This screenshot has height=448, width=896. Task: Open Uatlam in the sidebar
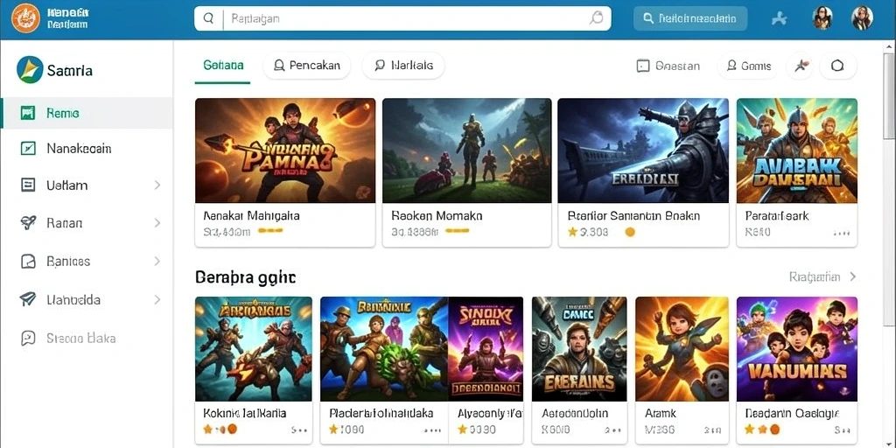[87, 185]
